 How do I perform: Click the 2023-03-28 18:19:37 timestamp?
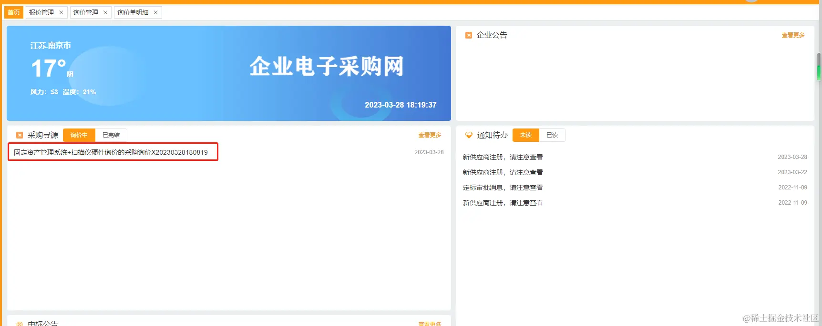click(401, 105)
